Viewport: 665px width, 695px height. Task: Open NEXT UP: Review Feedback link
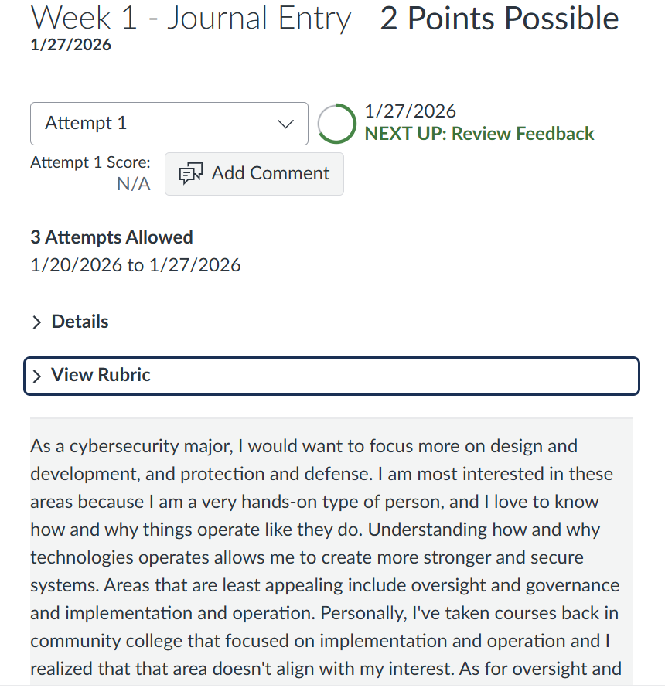pyautogui.click(x=479, y=134)
